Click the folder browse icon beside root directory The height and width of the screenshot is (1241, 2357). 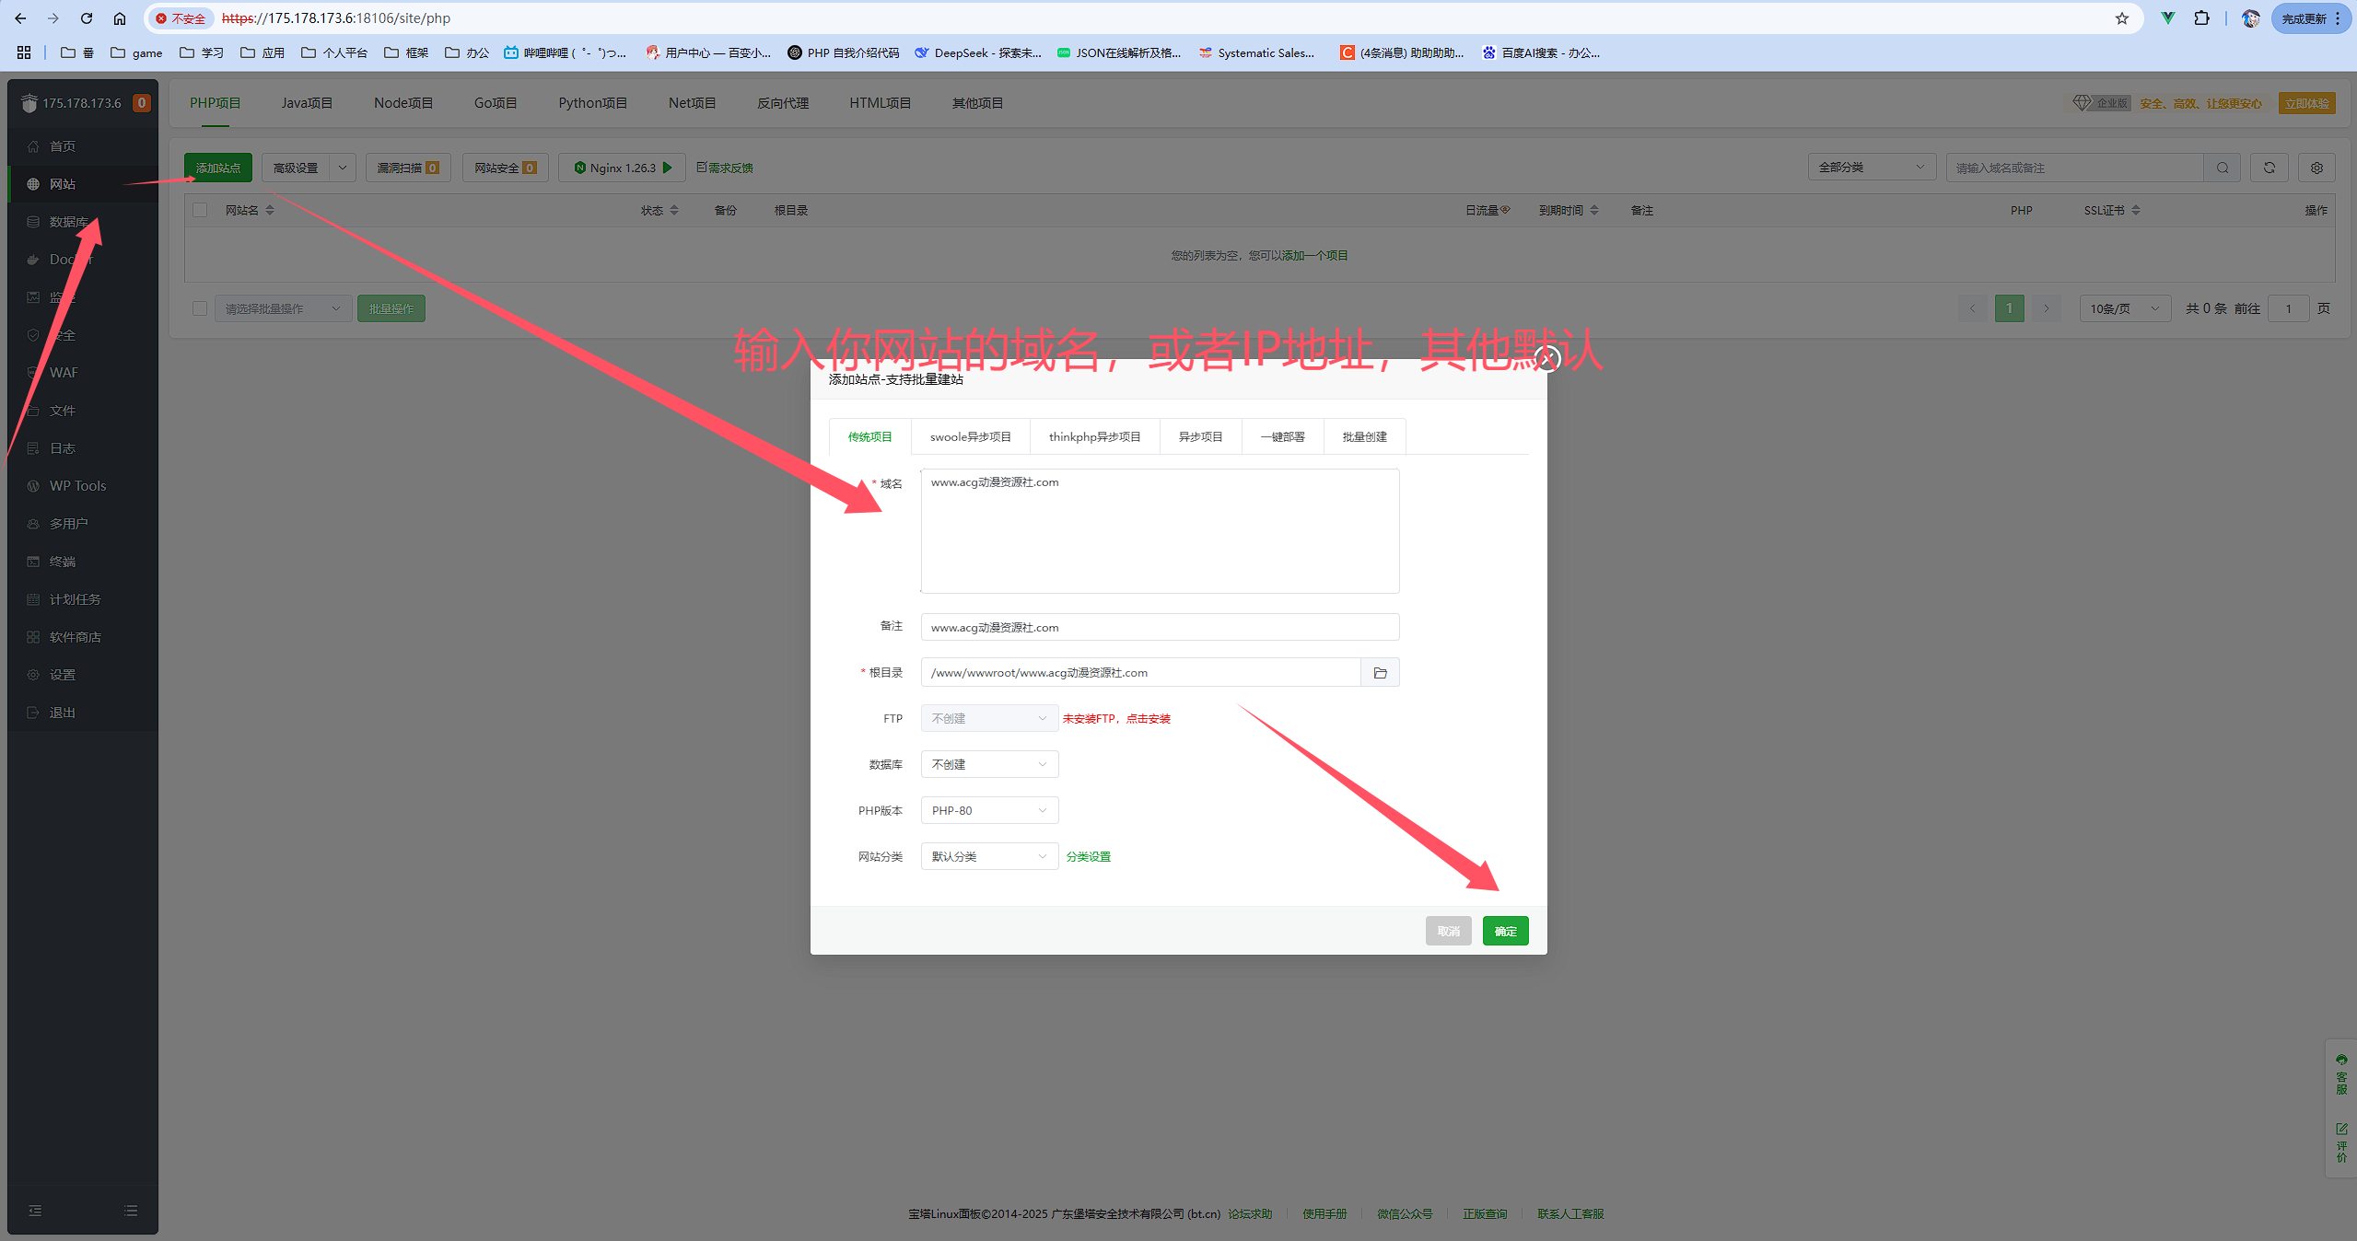pyautogui.click(x=1380, y=673)
